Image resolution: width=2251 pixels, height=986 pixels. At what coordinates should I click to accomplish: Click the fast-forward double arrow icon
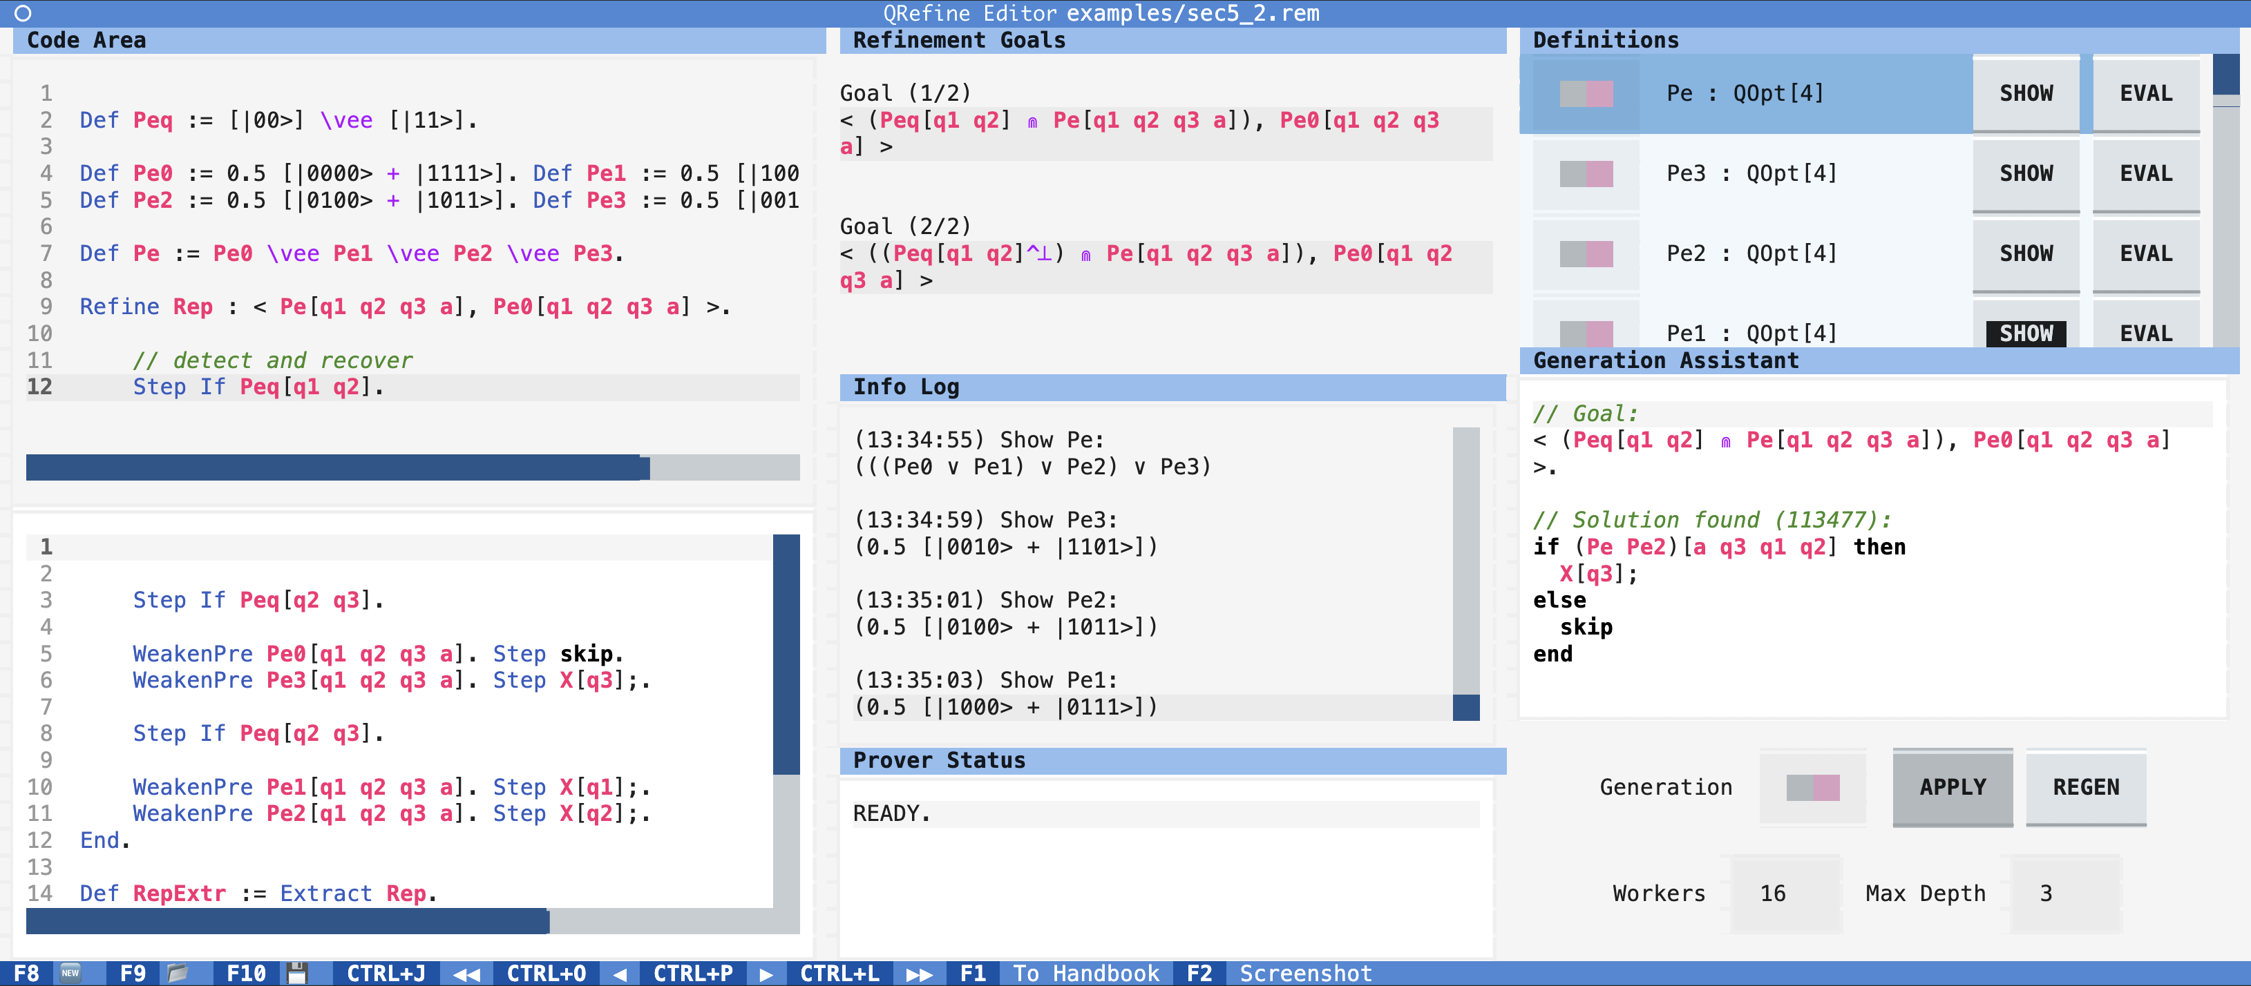pos(920,974)
